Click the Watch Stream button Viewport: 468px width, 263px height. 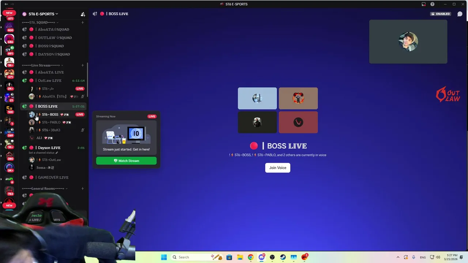(x=126, y=161)
